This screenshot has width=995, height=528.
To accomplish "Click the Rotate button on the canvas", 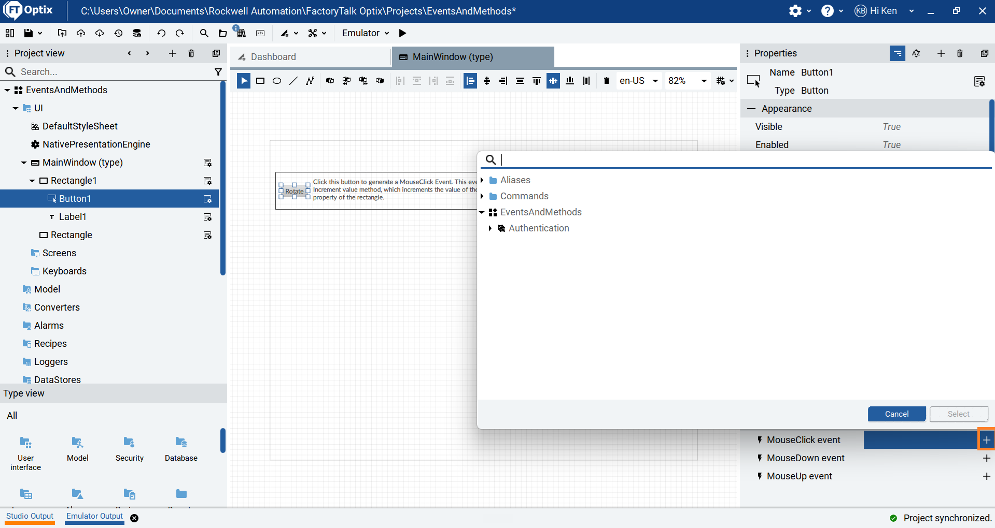I will (295, 191).
